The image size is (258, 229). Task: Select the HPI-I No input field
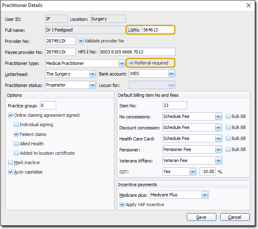pyautogui.click(x=137, y=52)
